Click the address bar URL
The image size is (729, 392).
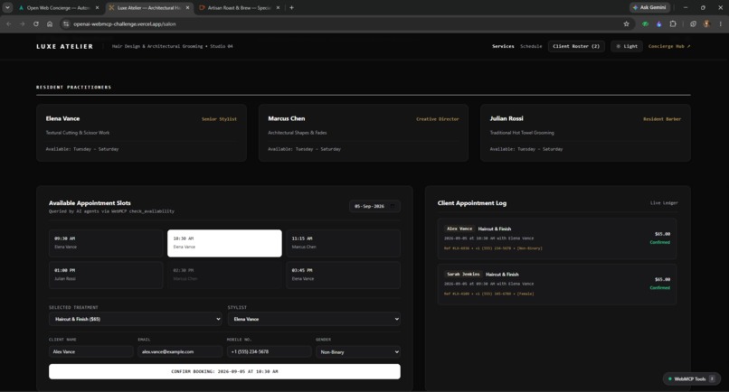pos(125,23)
